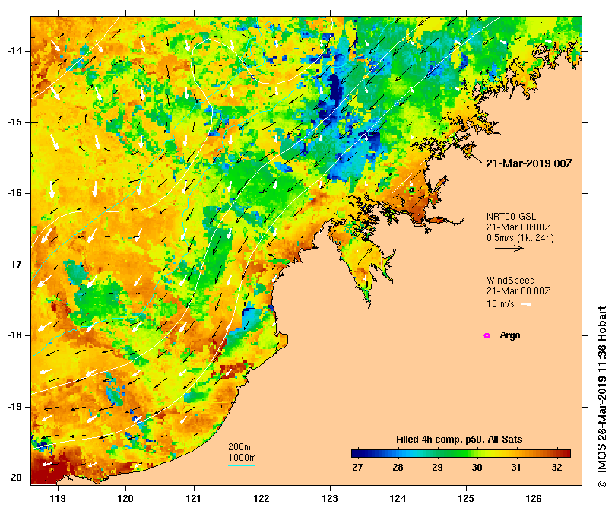Click the dark red end of colorbar
Viewport: 615px width, 511px height.
(566, 454)
